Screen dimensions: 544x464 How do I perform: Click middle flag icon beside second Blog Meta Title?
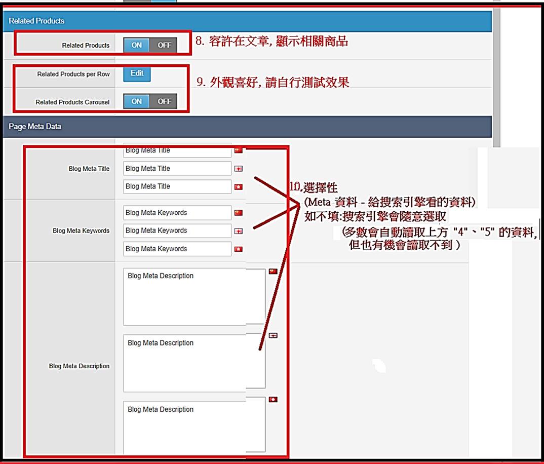click(238, 169)
